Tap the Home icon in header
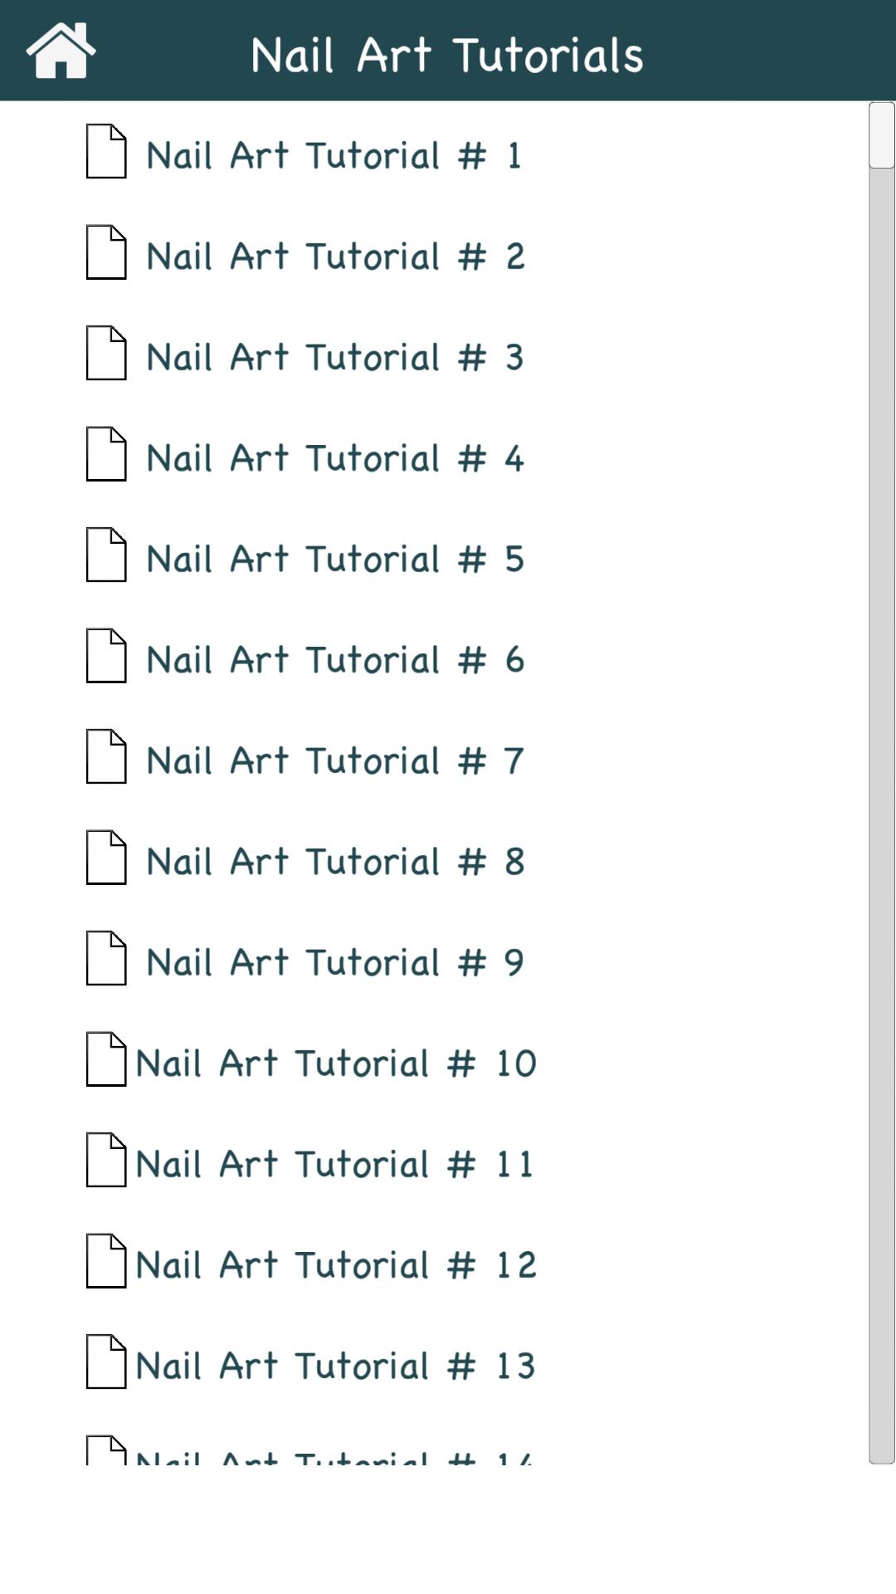896x1594 pixels. pos(61,51)
